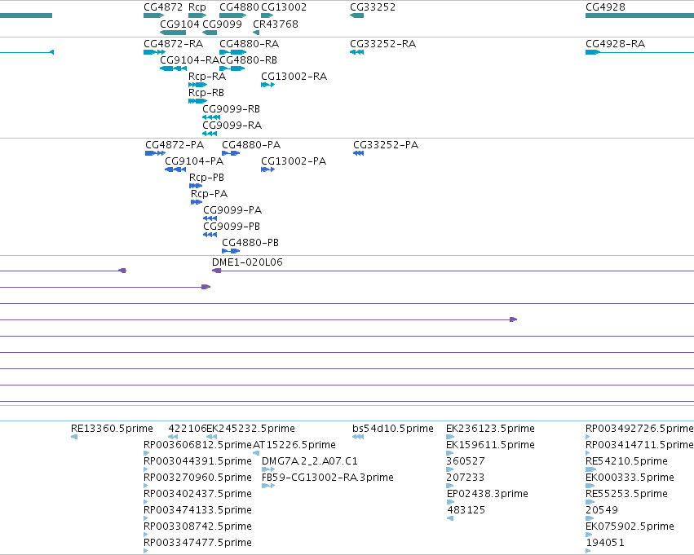Select the CG13002 gene glyph
The height and width of the screenshot is (555, 694).
tap(267, 15)
